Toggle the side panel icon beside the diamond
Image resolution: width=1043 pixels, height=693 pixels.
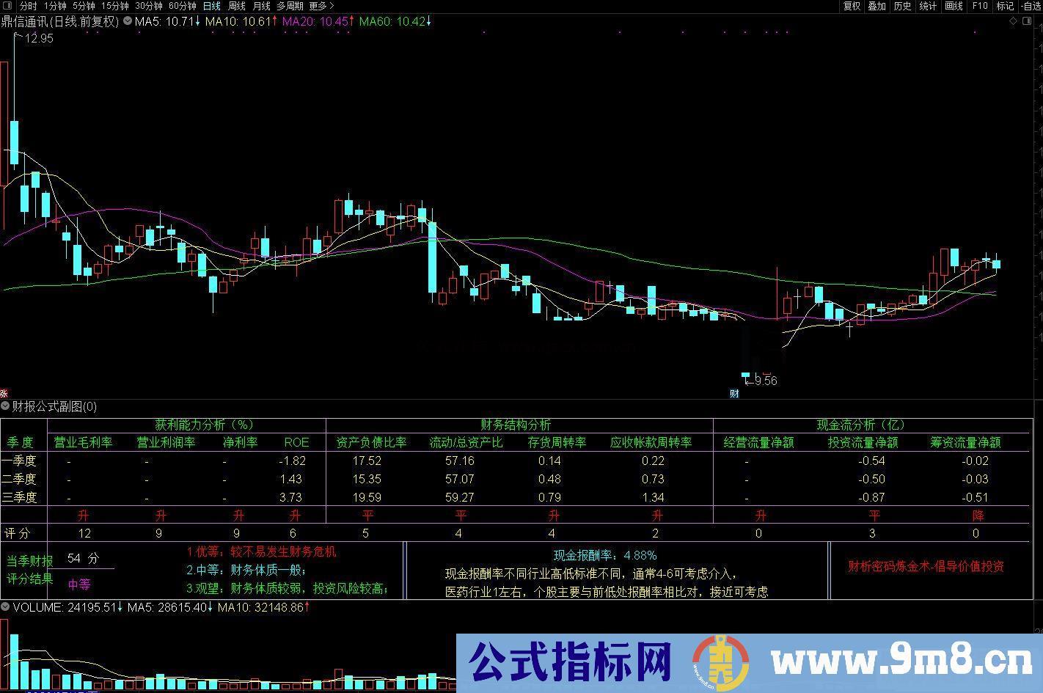pos(1027,21)
